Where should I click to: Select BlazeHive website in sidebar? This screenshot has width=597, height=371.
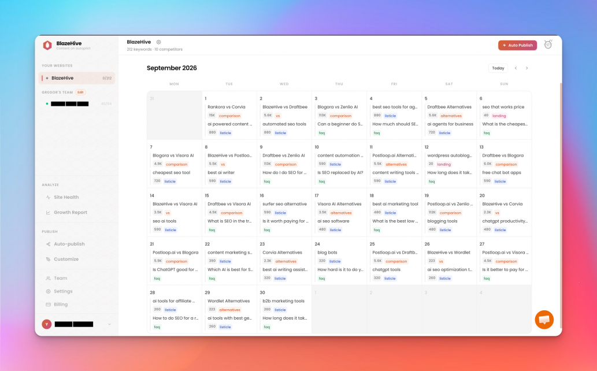coord(77,78)
